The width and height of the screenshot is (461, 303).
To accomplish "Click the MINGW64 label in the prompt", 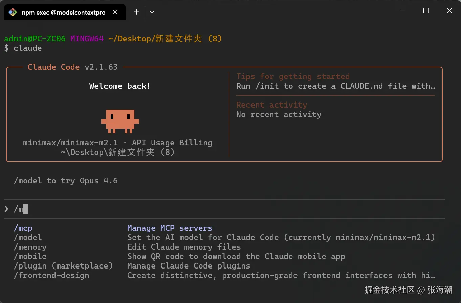I will [x=87, y=39].
